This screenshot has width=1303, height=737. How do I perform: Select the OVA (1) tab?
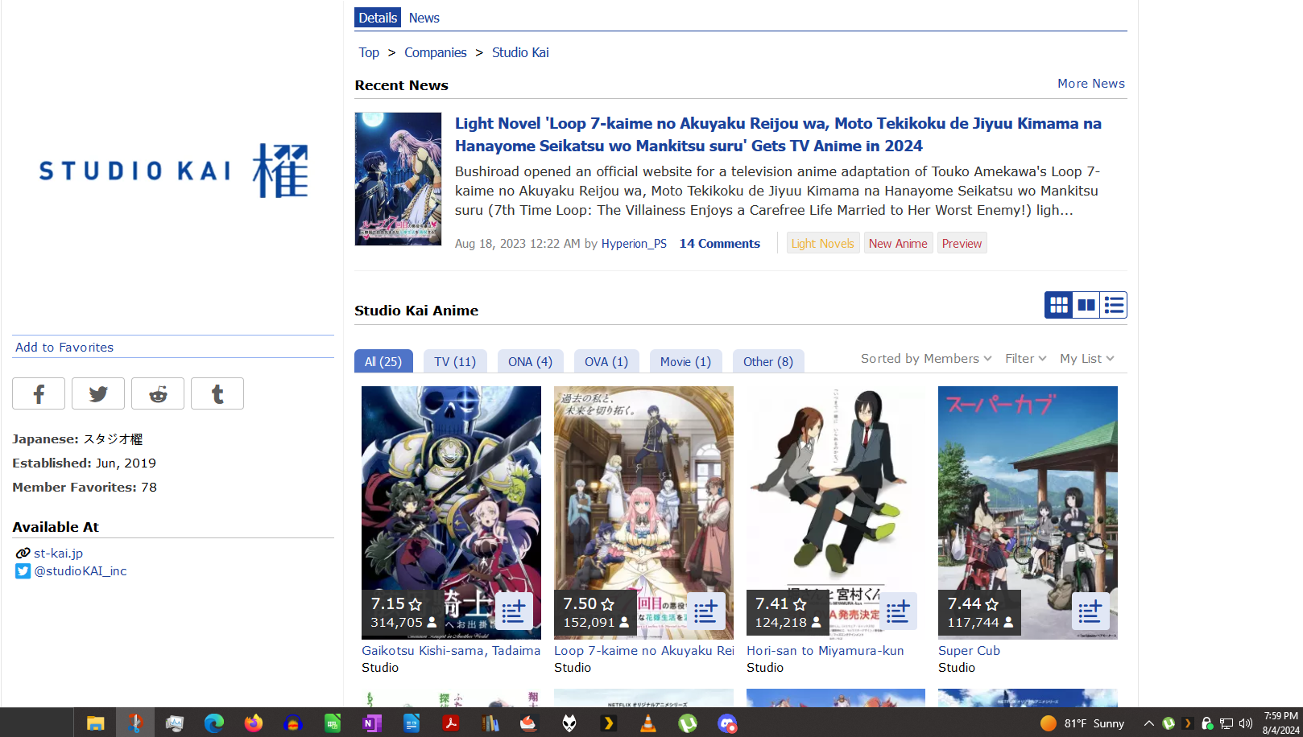[606, 361]
